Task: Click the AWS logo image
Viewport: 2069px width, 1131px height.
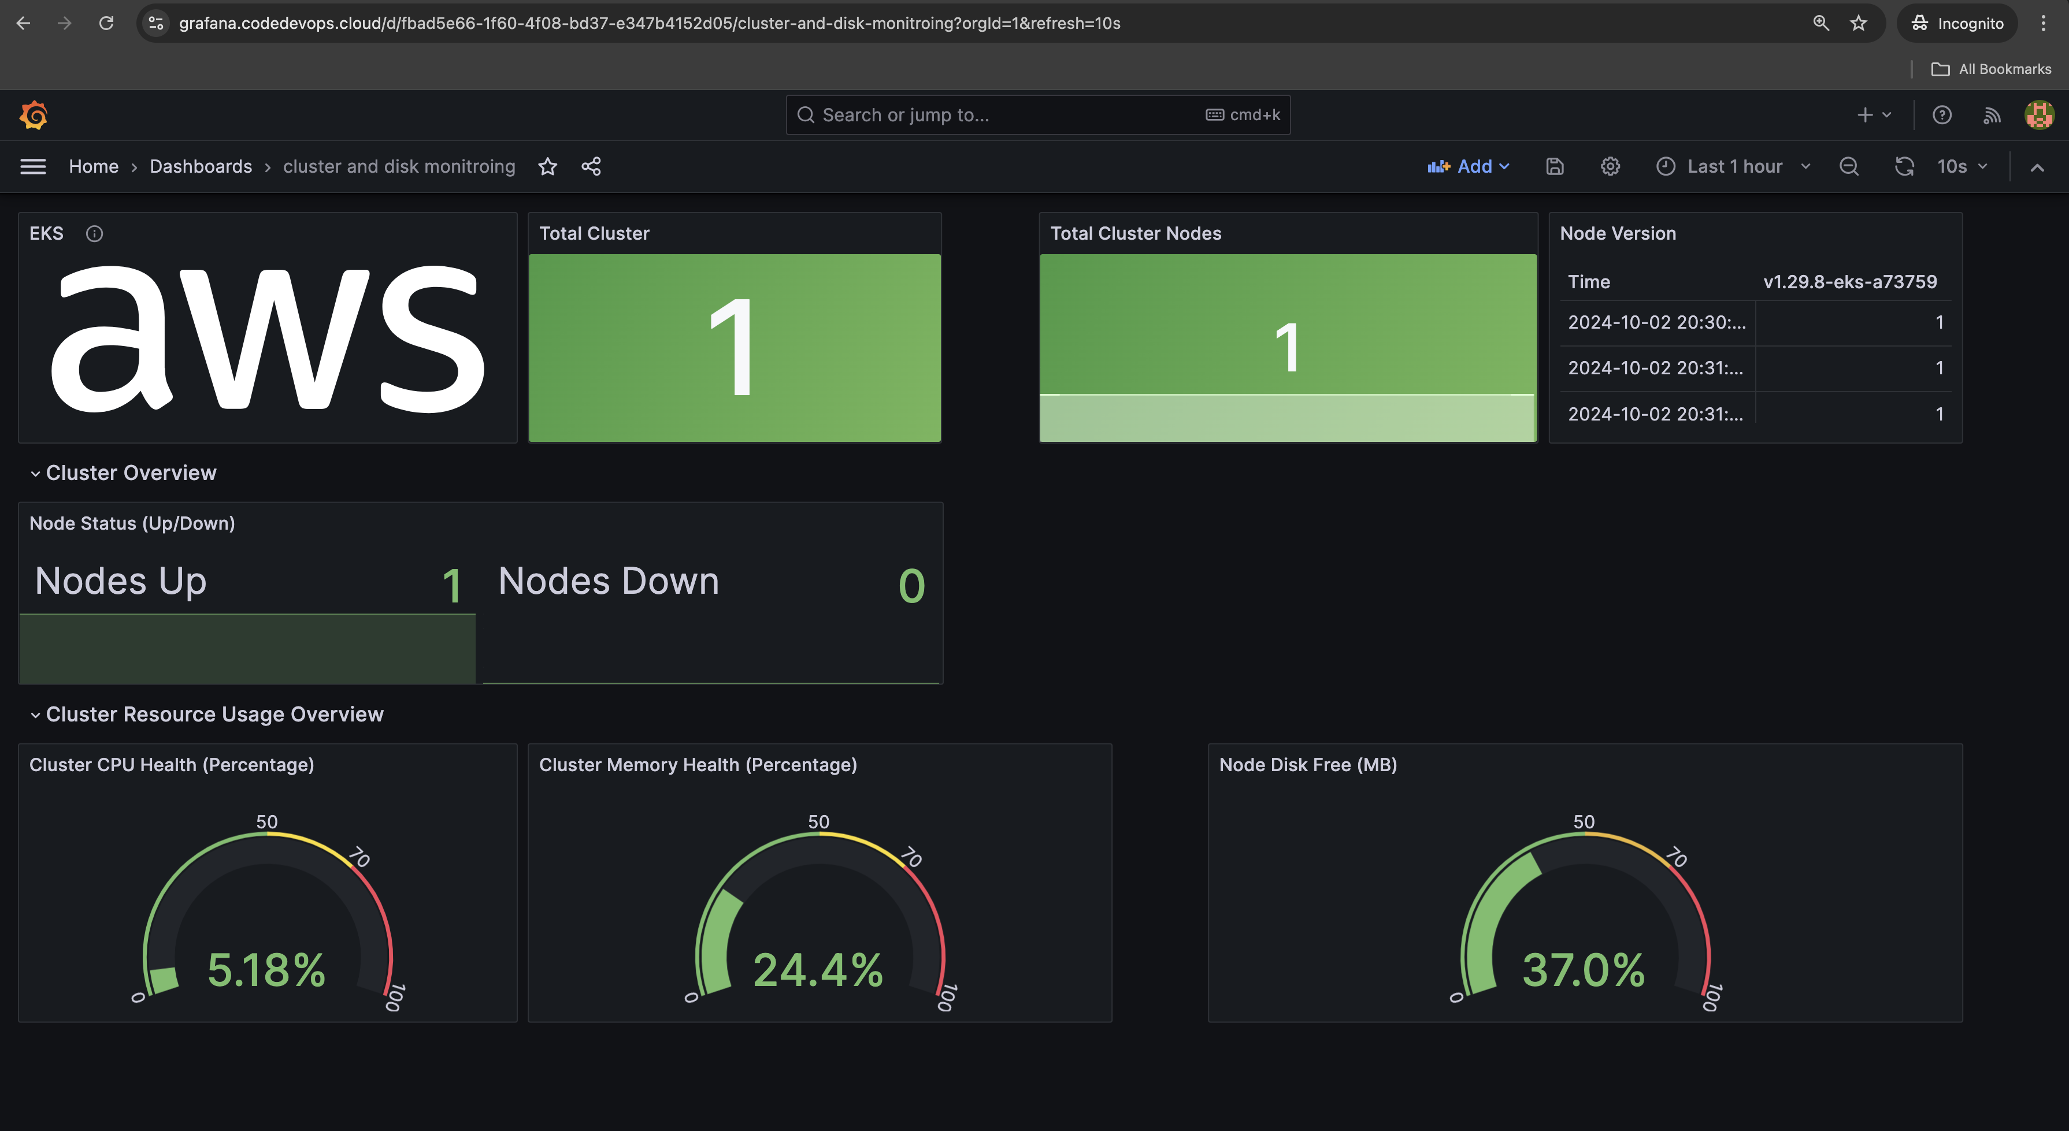Action: (268, 338)
